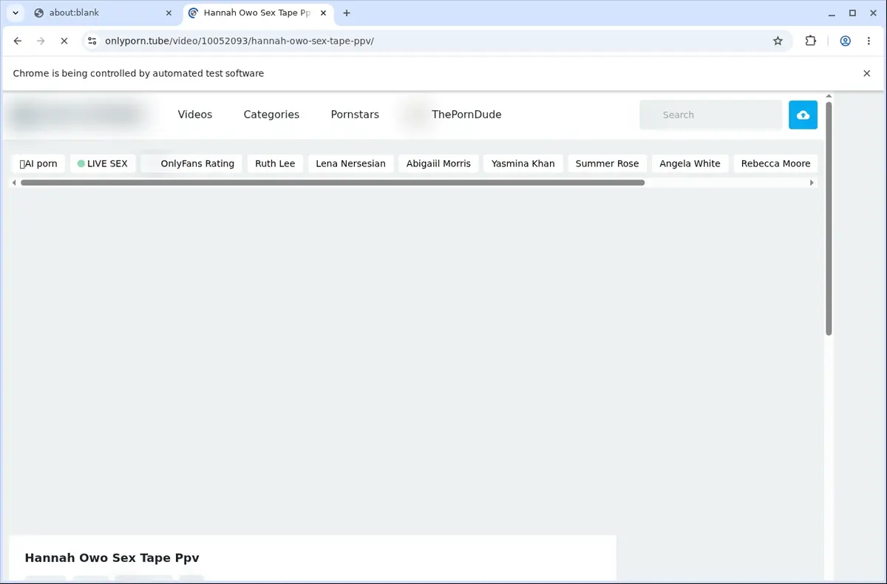Open the ThePornDude navigation link
The height and width of the screenshot is (584, 887).
coord(466,115)
